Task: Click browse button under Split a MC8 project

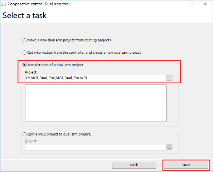Action: click(169, 147)
